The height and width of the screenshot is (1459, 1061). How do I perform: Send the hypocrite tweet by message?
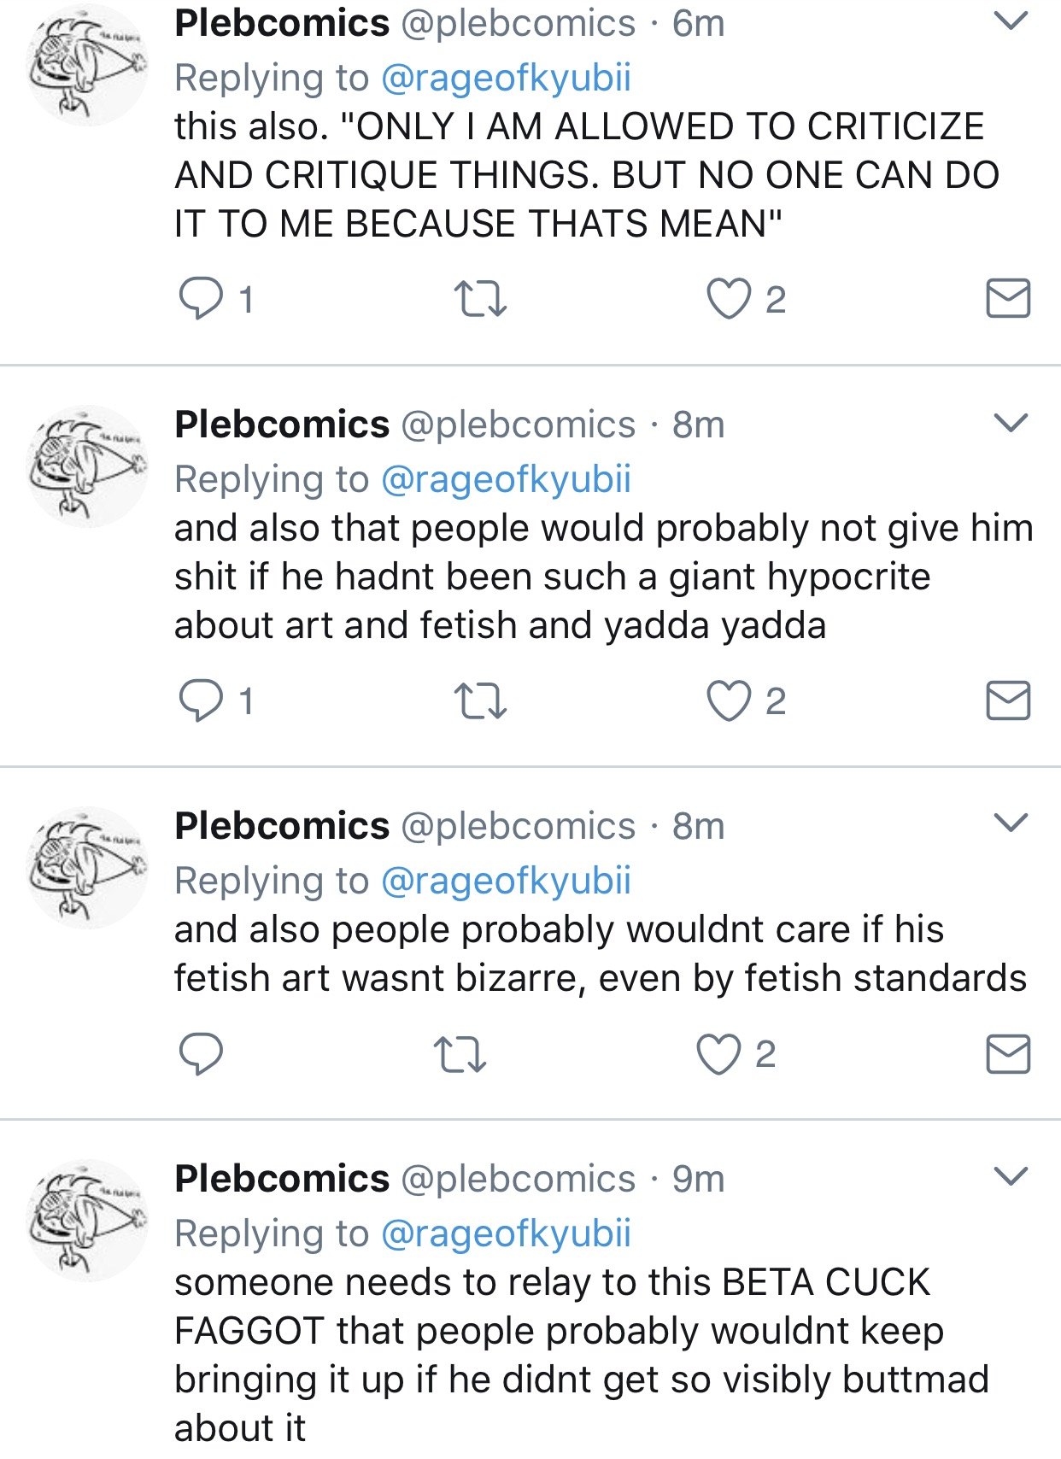[x=1008, y=700]
